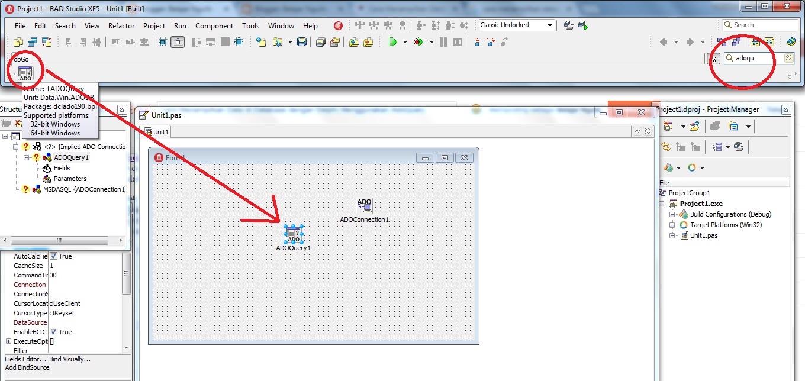This screenshot has height=381, width=805.
Task: Click the Run Without Debugging ladybug icon
Action: point(418,42)
